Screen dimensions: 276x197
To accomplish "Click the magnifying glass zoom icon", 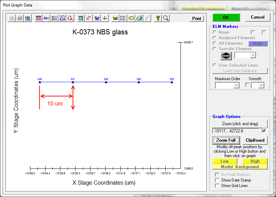I will point(166,18).
